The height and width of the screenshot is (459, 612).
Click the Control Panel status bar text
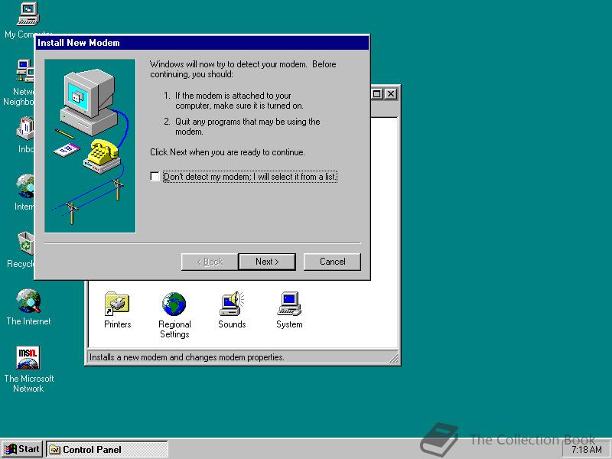[187, 357]
